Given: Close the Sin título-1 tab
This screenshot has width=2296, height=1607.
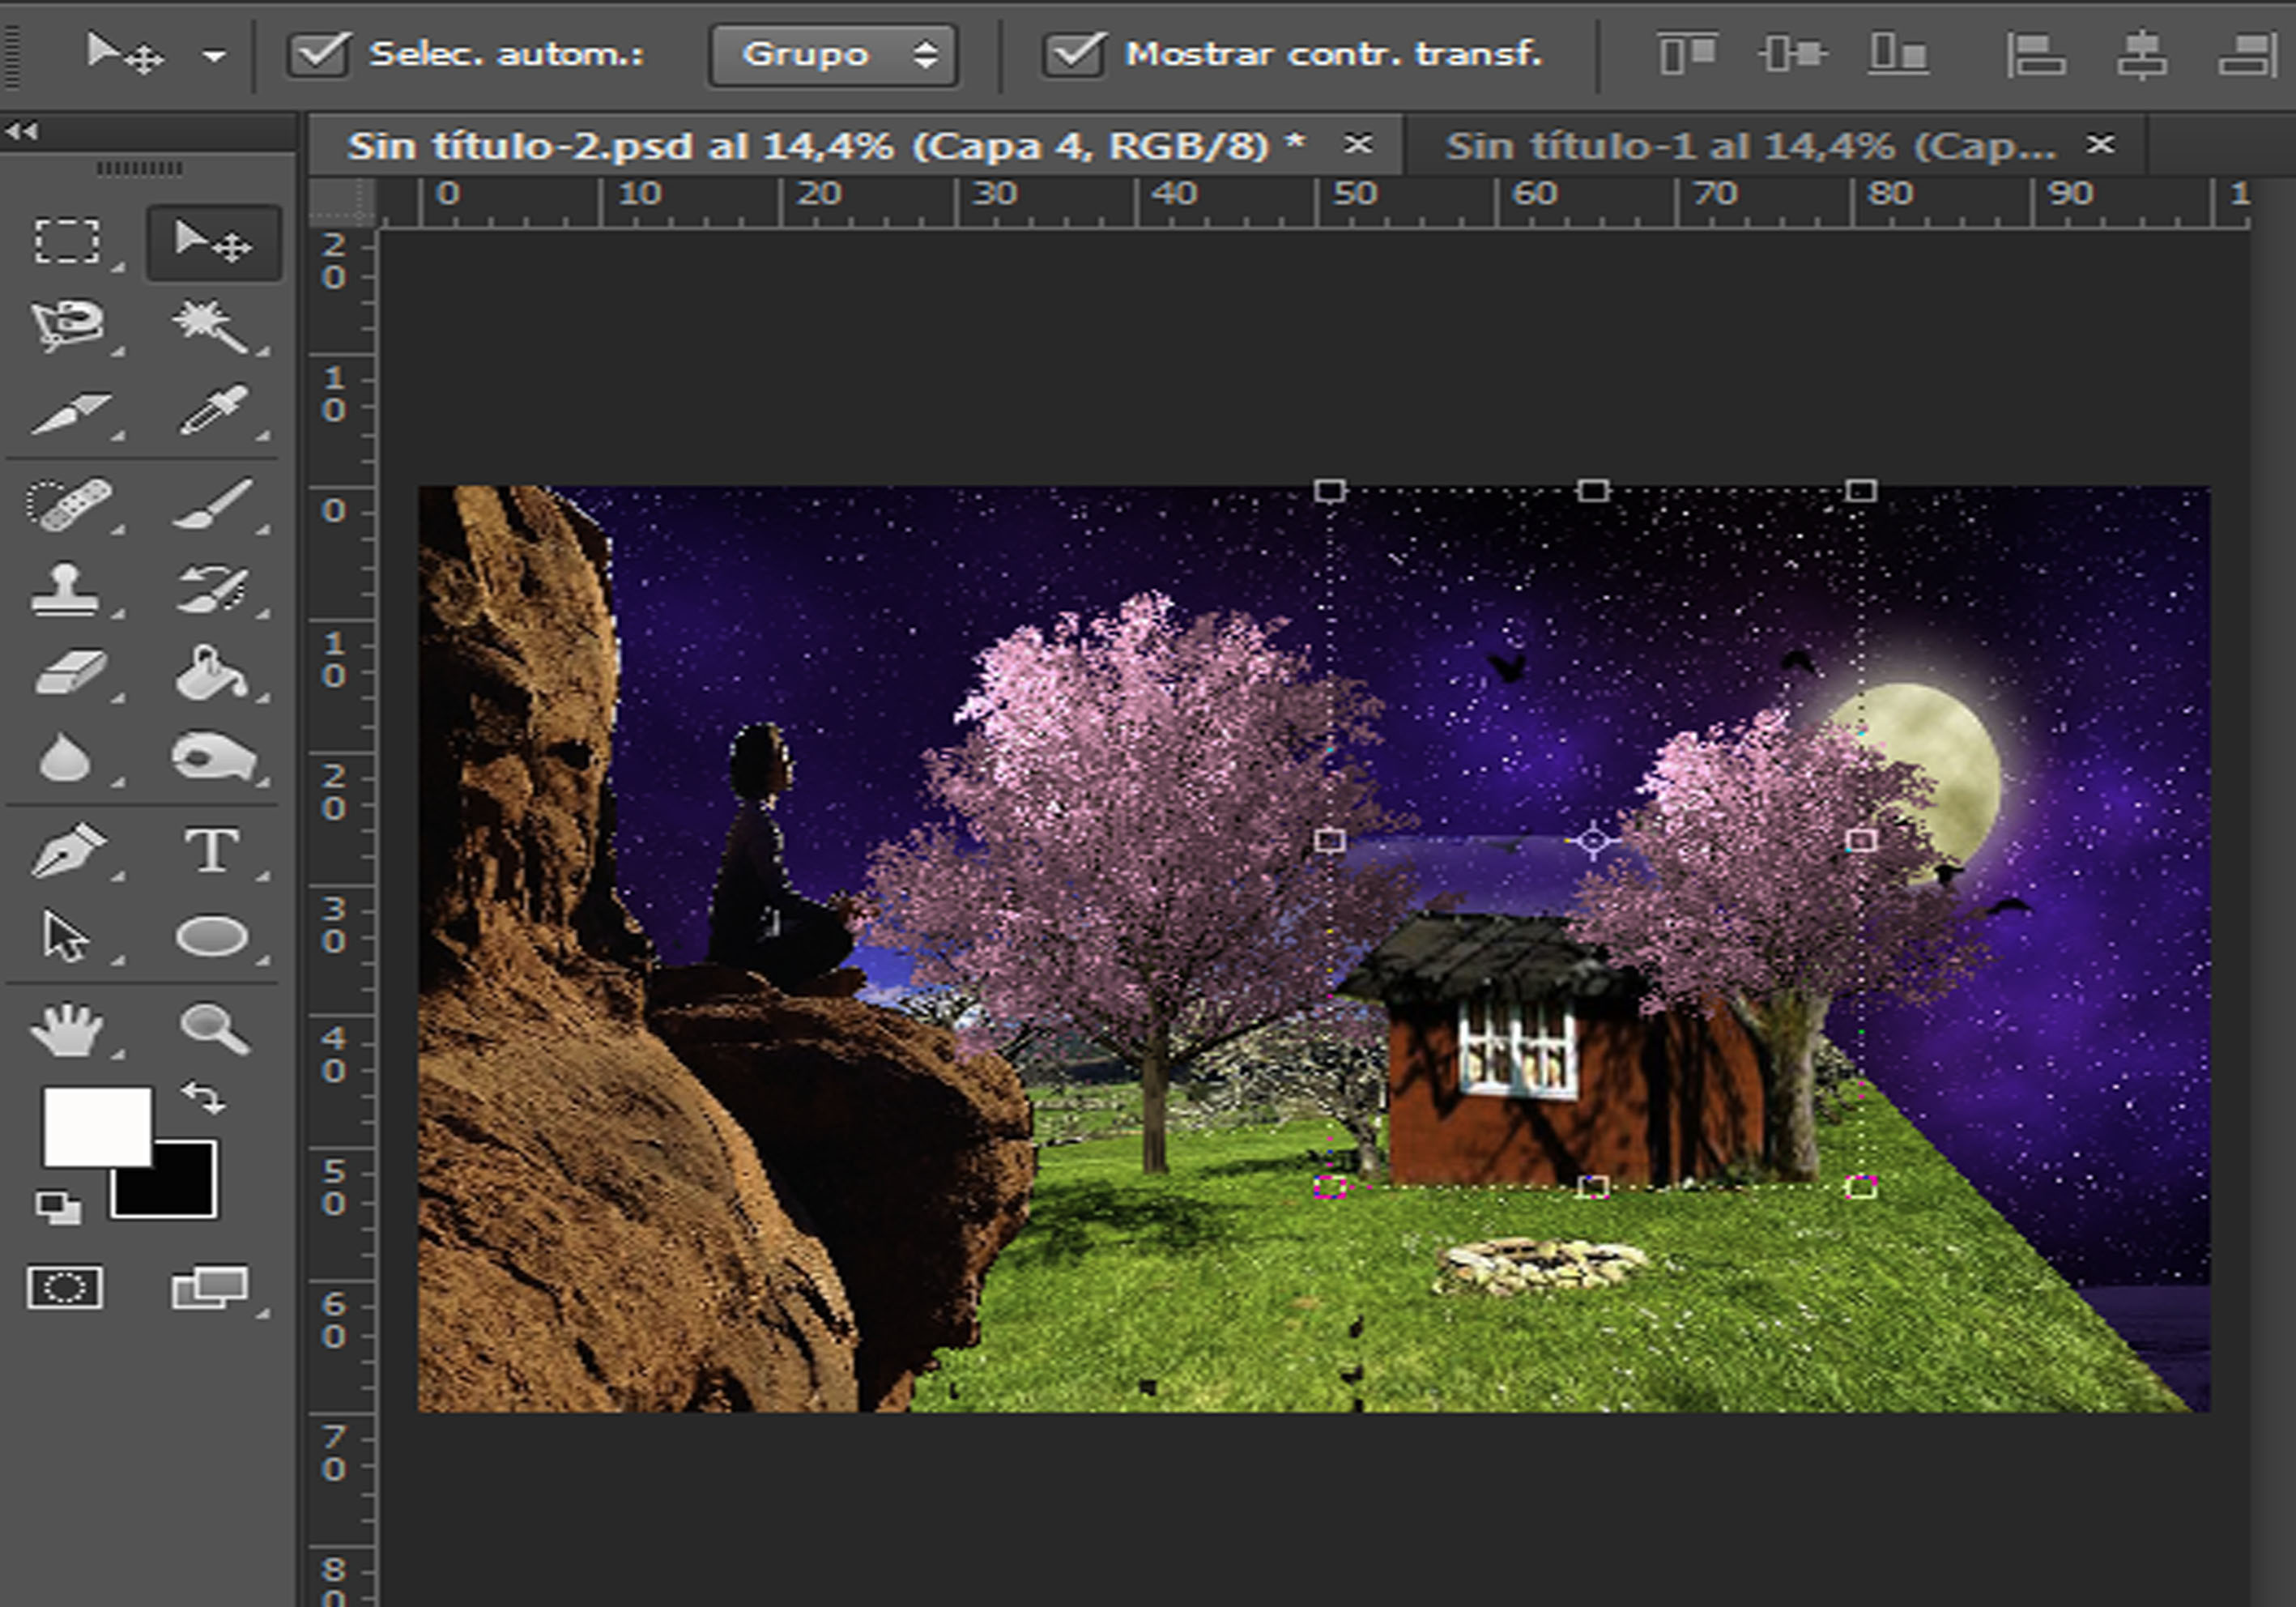Looking at the screenshot, I should coord(2102,145).
